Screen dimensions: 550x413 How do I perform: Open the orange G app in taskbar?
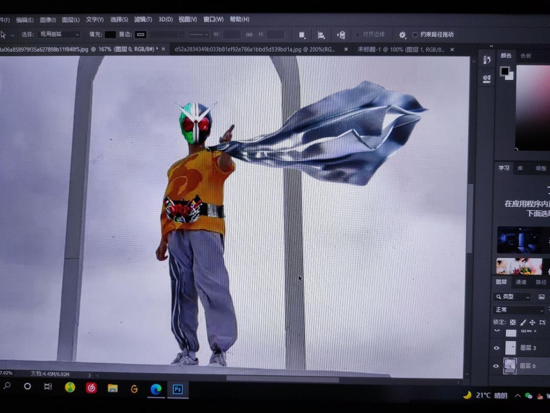click(134, 388)
